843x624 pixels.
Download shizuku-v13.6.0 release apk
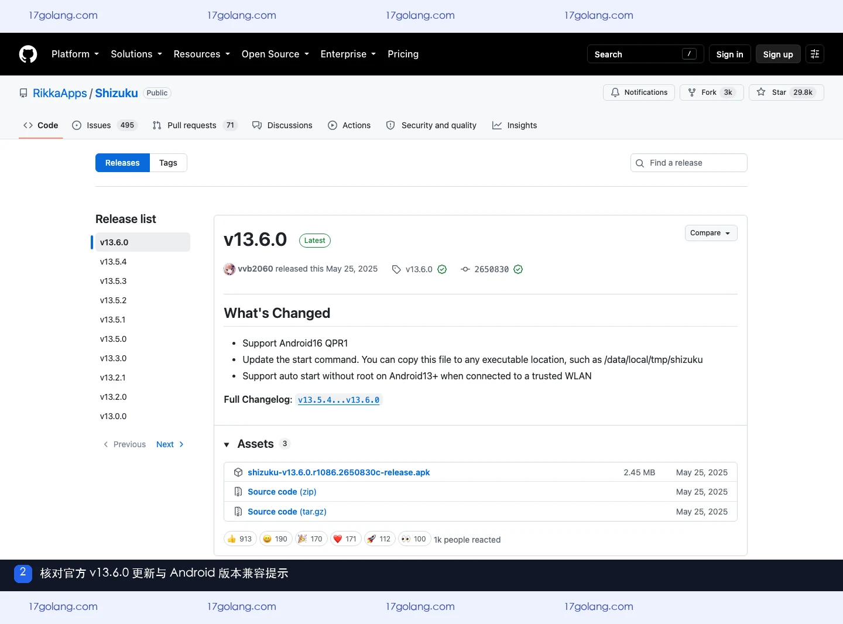pos(338,472)
